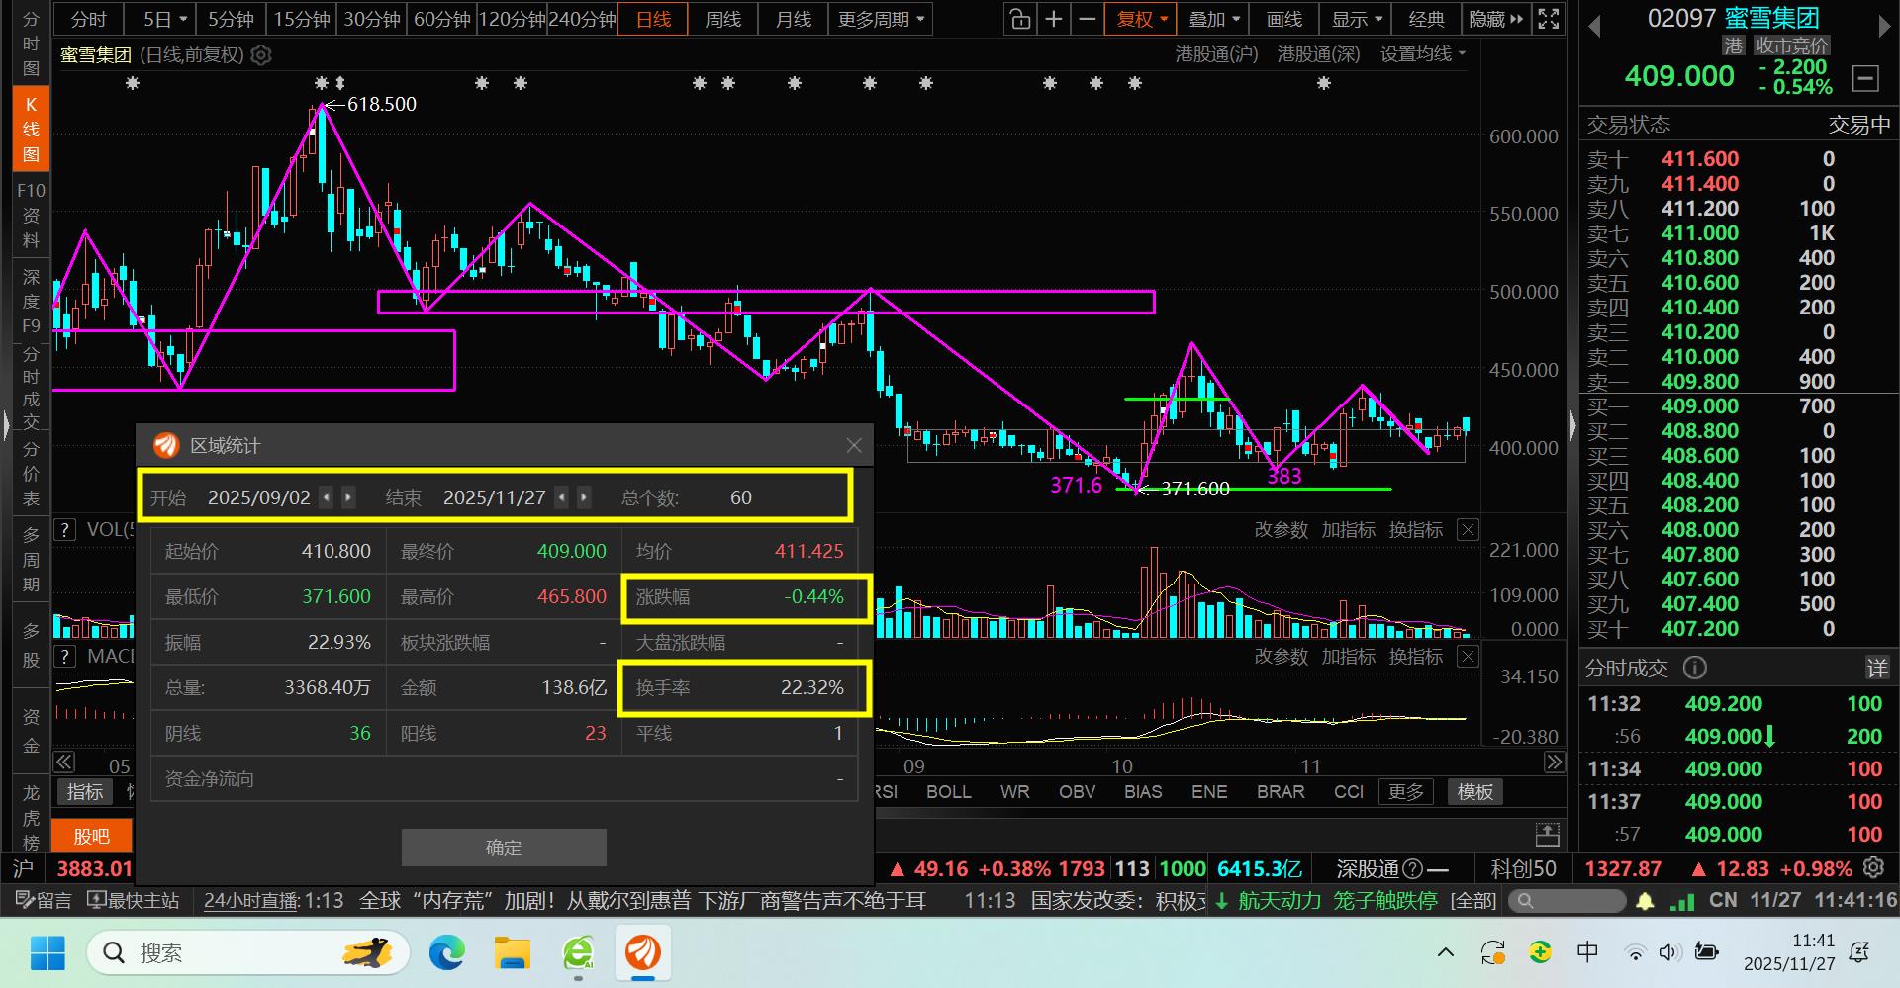Image resolution: width=1900 pixels, height=988 pixels.
Task: Click the Windows taskbar 搜索 box
Action: (x=247, y=953)
